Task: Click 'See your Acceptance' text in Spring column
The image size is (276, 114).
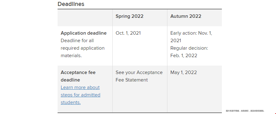Action: [x=139, y=72]
